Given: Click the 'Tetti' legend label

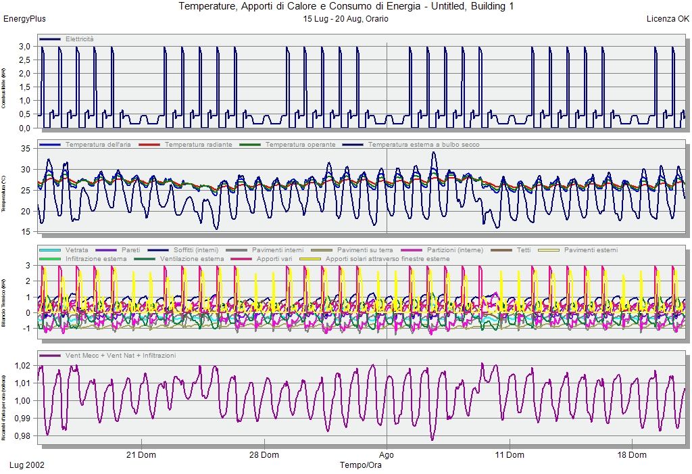Looking at the screenshot, I should (x=524, y=250).
